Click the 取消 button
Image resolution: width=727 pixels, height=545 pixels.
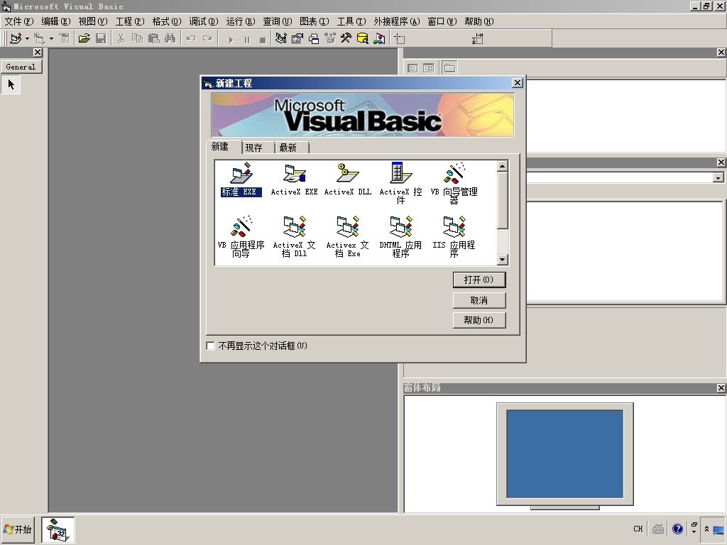pyautogui.click(x=479, y=300)
